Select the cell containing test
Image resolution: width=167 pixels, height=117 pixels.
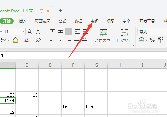pos(73,106)
